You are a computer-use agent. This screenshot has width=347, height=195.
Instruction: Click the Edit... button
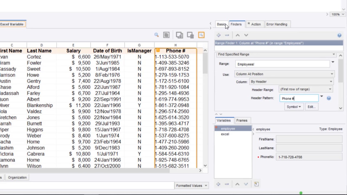311,107
